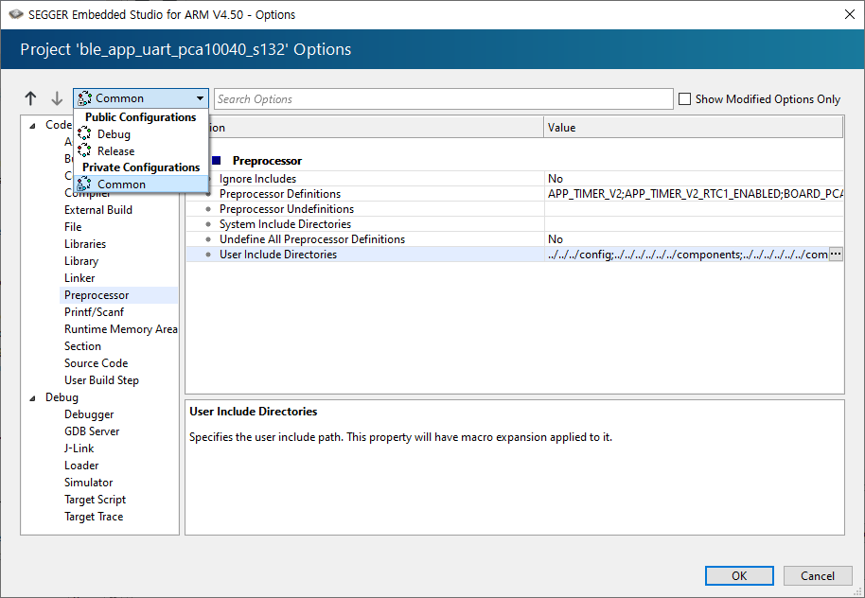Screen dimensions: 865x598
Task: Select Target Trace under Debug group
Action: [x=94, y=517]
